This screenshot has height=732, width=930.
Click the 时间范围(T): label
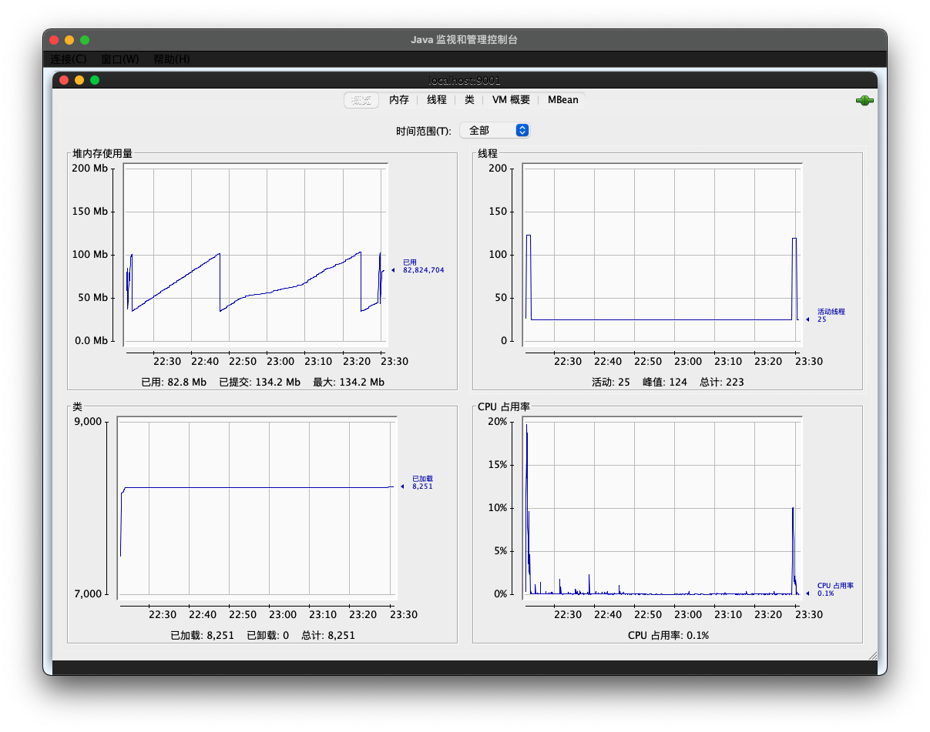point(424,131)
